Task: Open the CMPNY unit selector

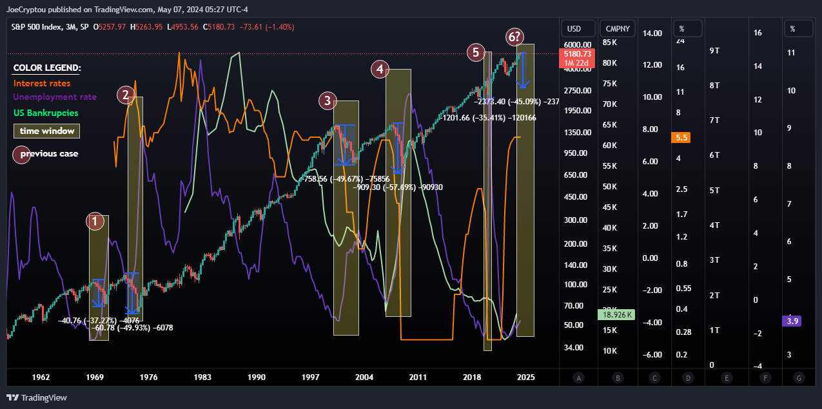Action: [618, 28]
